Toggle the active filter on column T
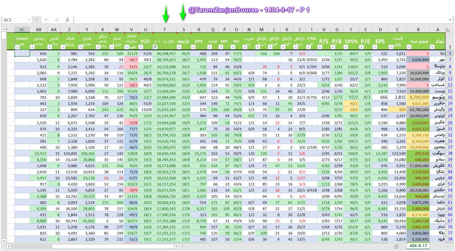Screen dimensions: 455x251 [x=155, y=47]
